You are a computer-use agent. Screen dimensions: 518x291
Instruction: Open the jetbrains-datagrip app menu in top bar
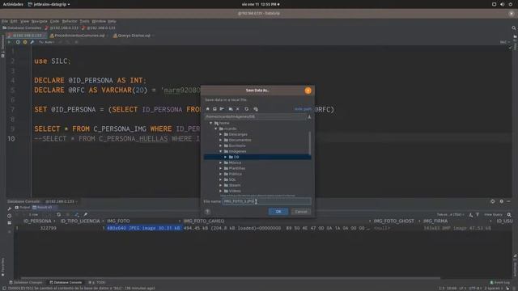tap(49, 4)
